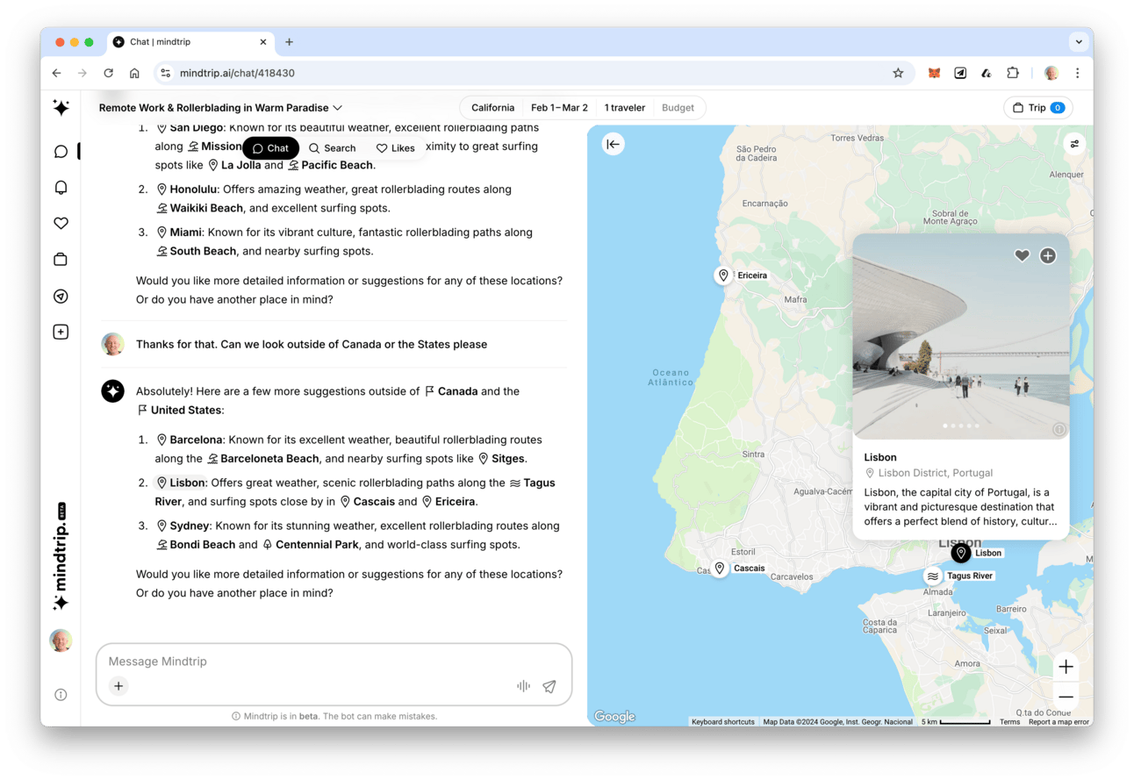This screenshot has height=780, width=1134.
Task: Open the heart Likes icon in sidebar
Action: click(61, 224)
